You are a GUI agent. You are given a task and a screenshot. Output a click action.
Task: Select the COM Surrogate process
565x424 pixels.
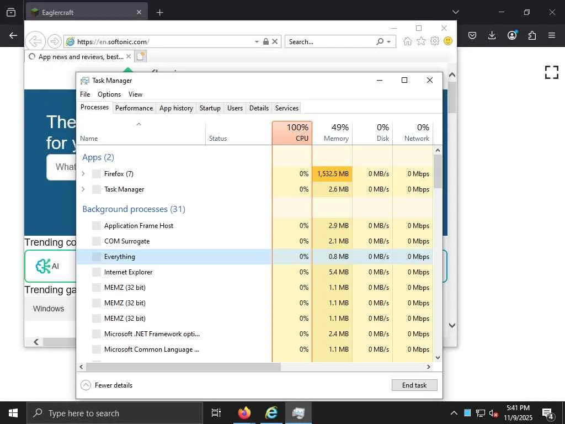tap(255, 241)
